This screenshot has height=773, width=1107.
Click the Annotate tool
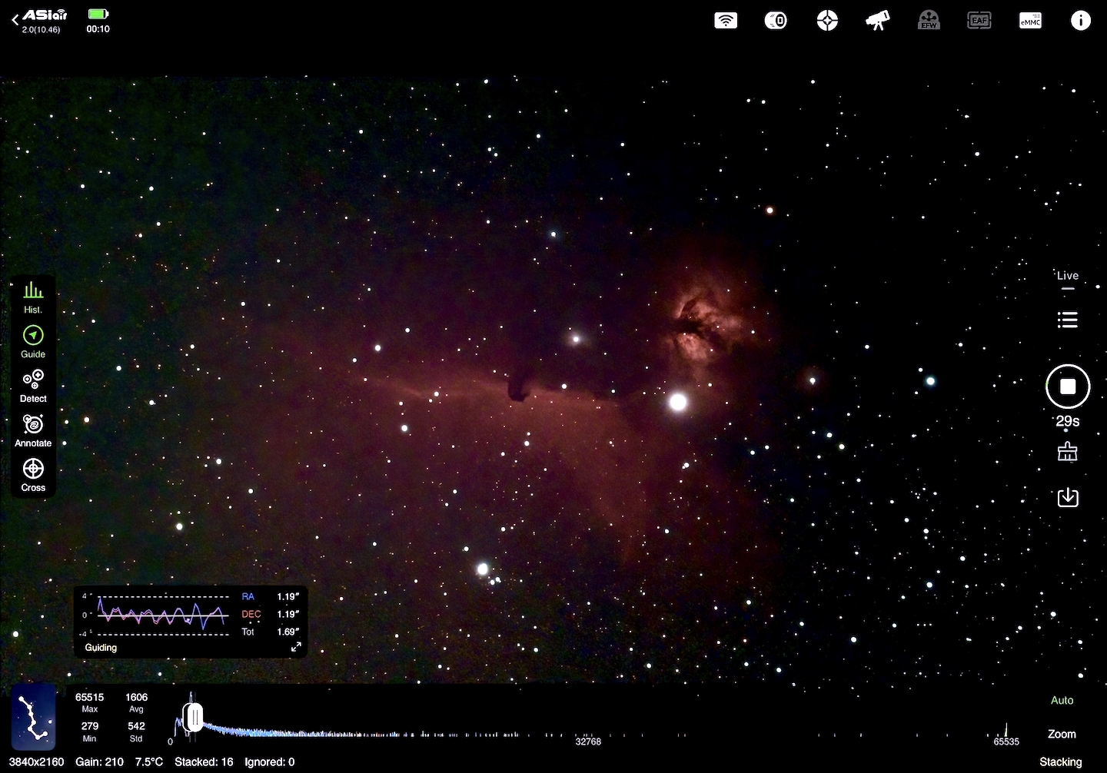[x=33, y=431]
